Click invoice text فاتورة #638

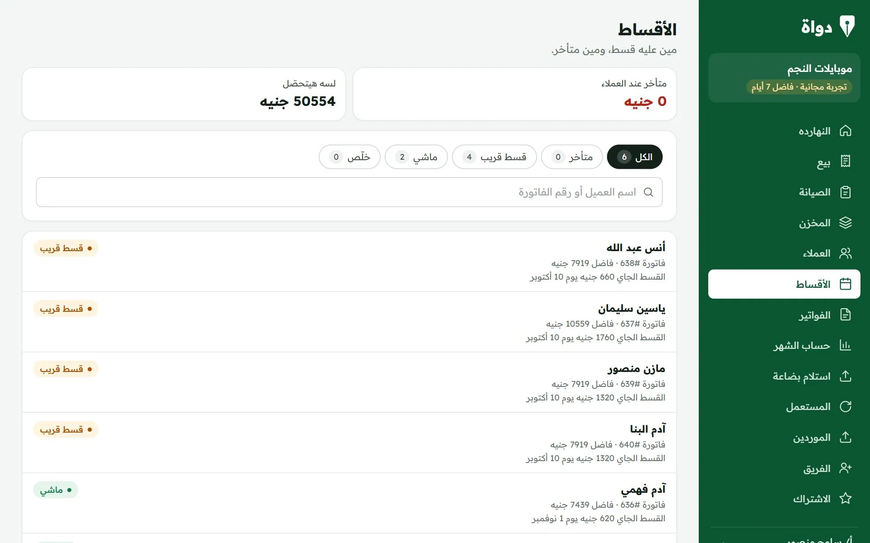643,263
